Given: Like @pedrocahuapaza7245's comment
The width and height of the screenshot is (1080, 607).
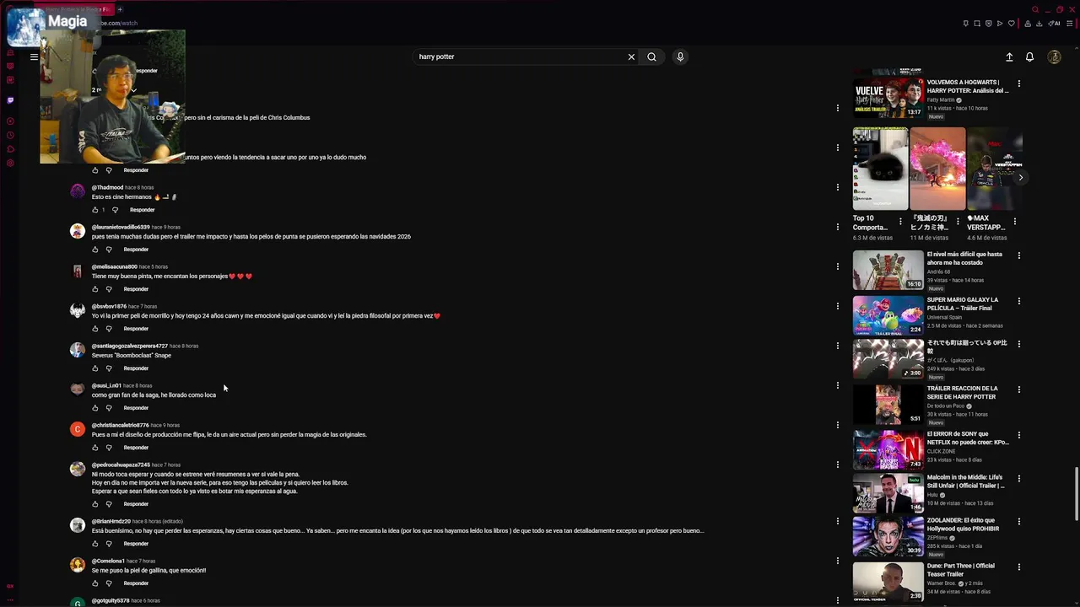Looking at the screenshot, I should [x=95, y=504].
